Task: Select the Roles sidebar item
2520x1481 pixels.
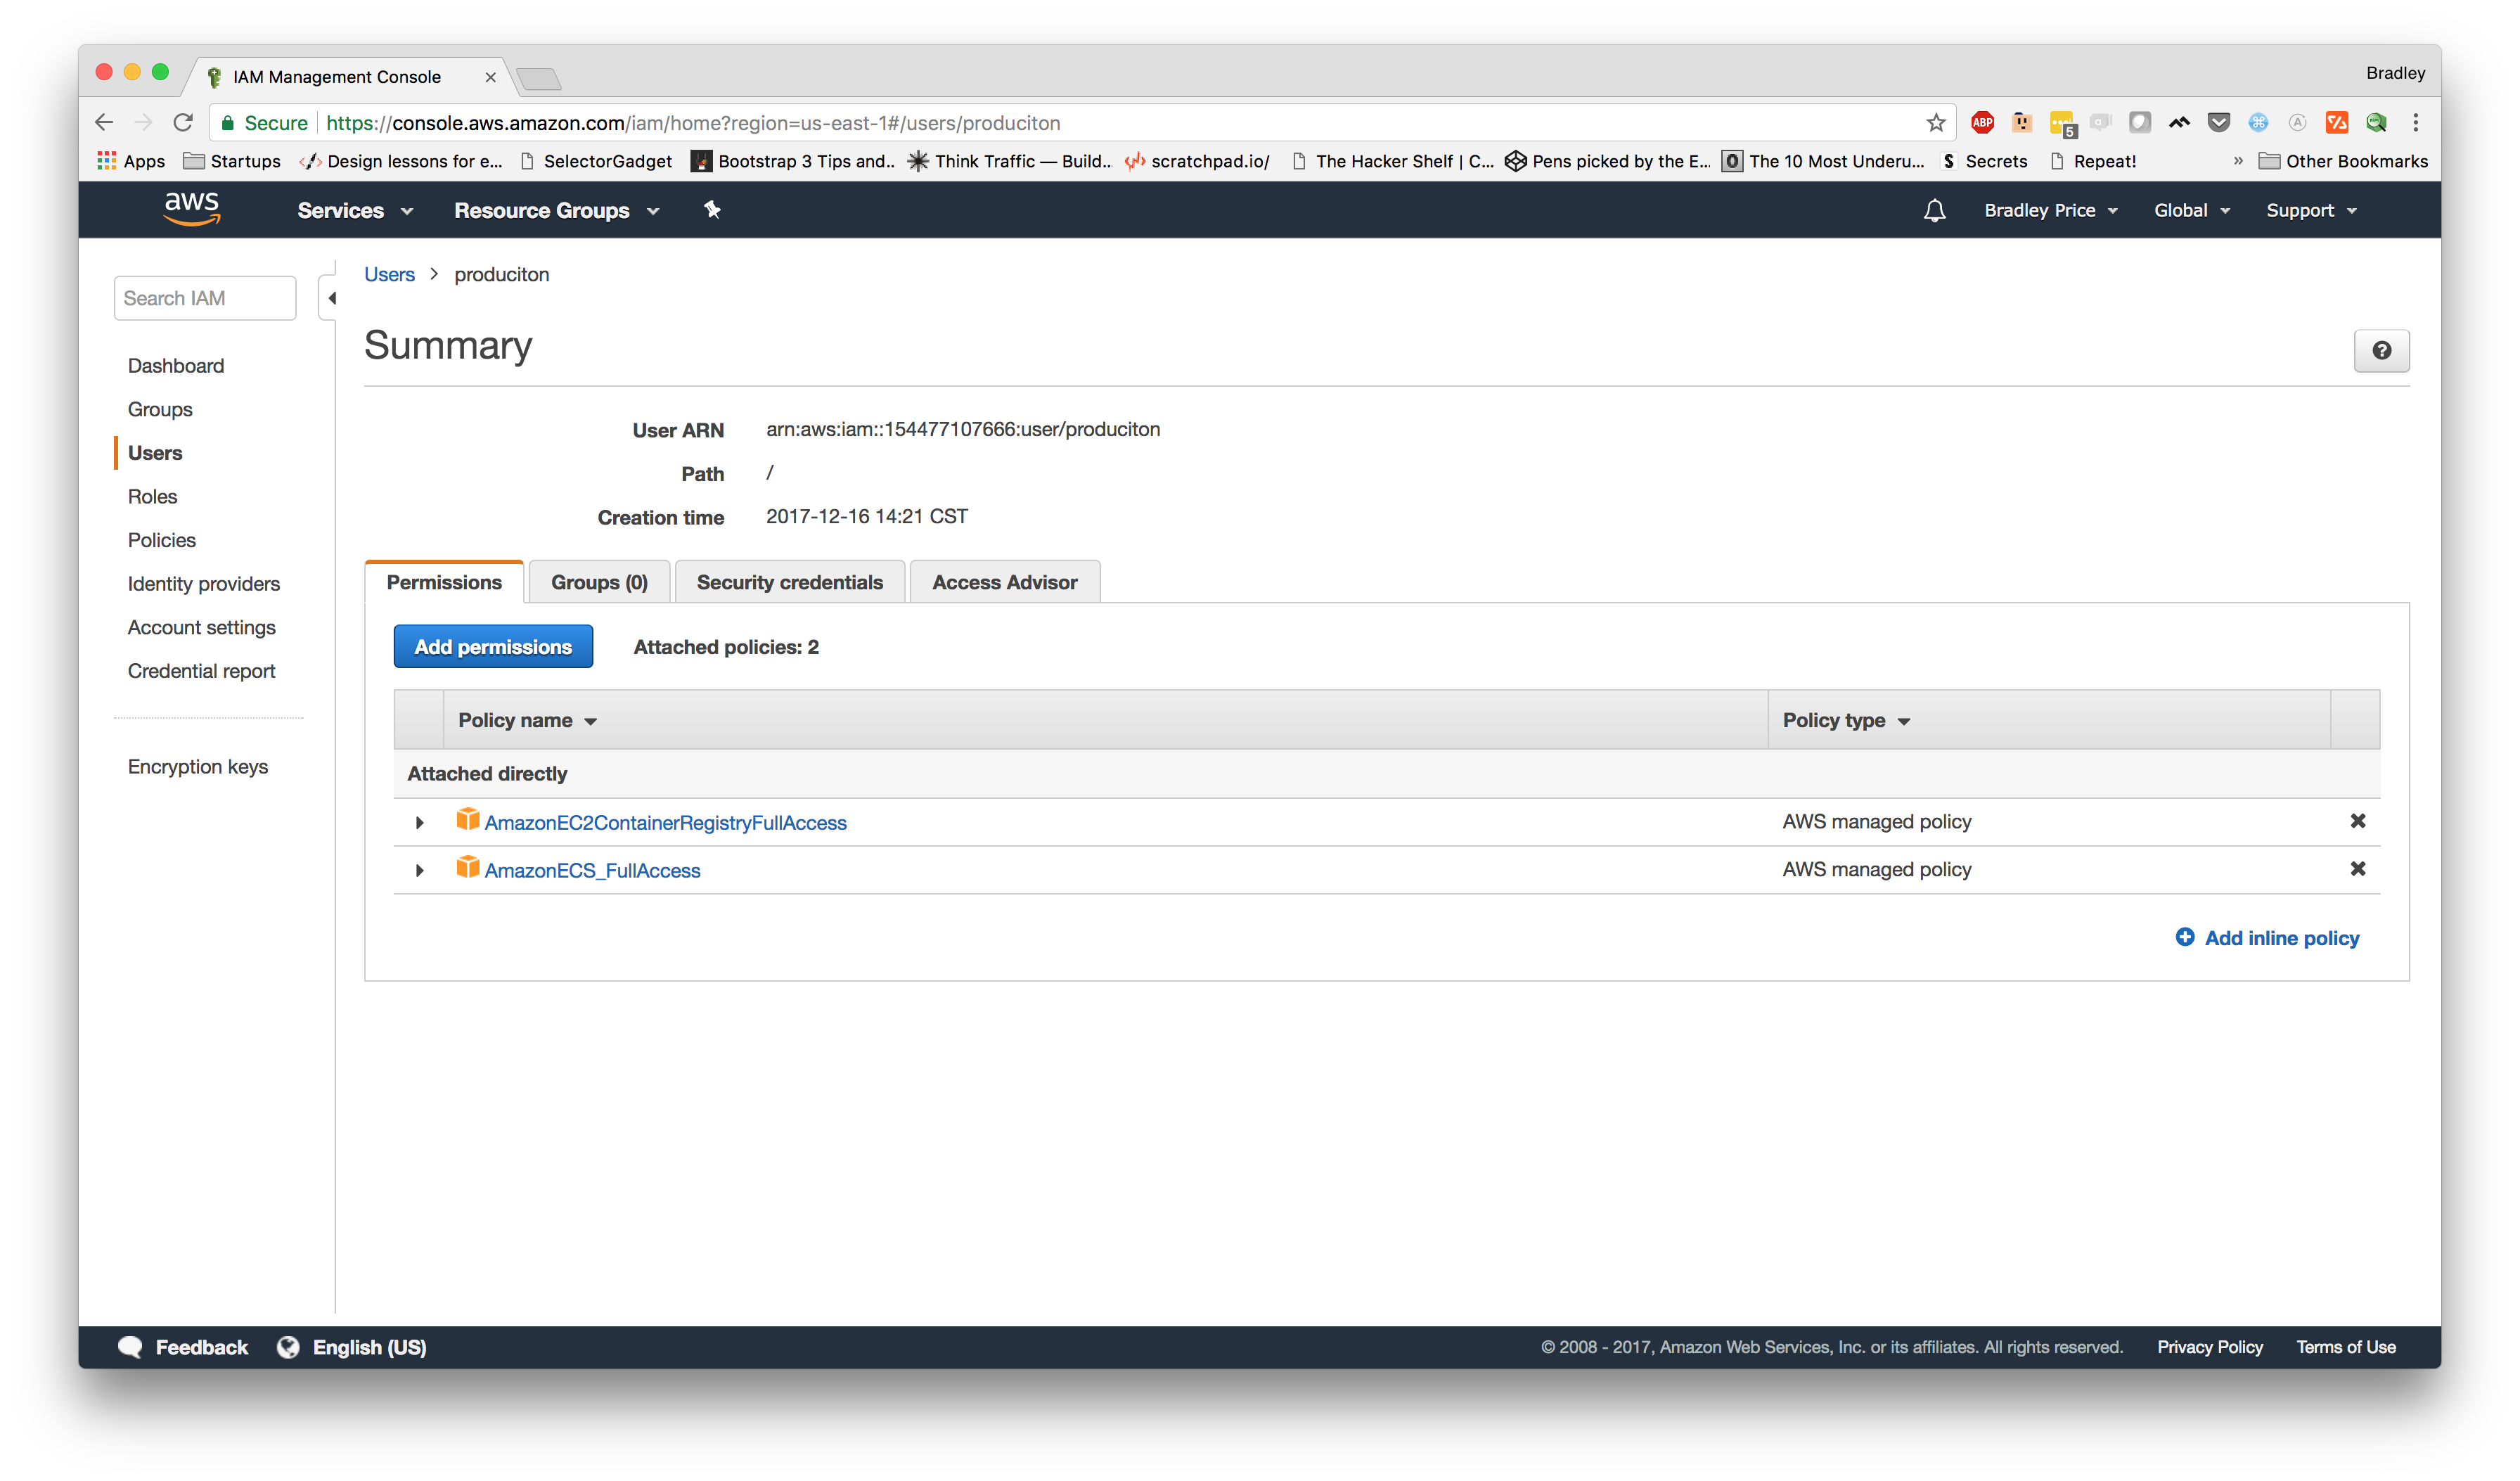Action: [152, 496]
